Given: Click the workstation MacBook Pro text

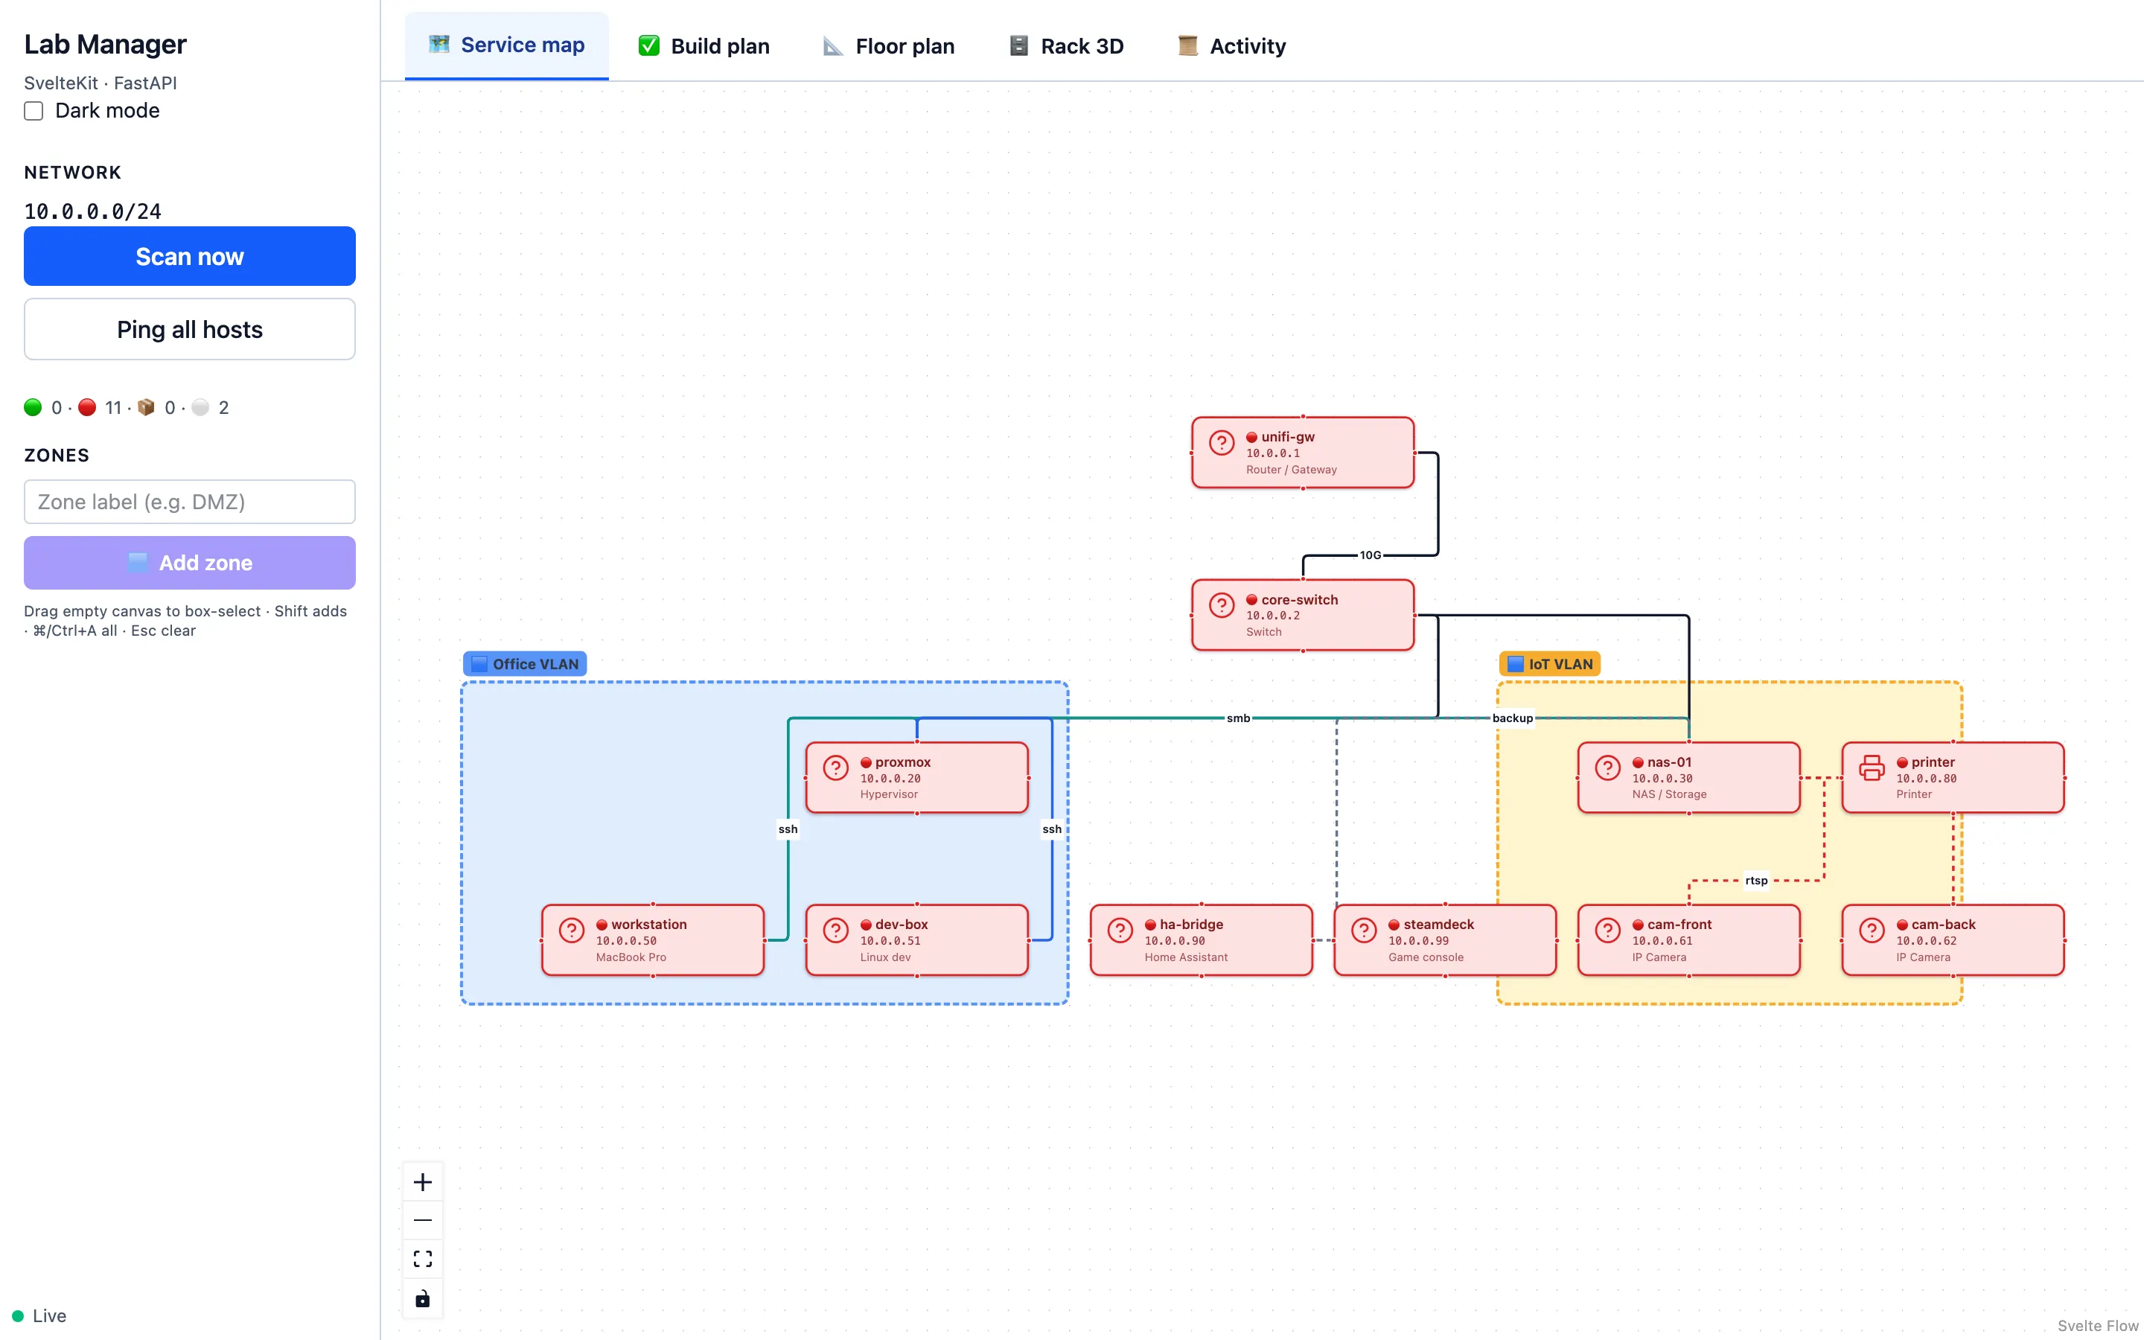Looking at the screenshot, I should tap(631, 957).
